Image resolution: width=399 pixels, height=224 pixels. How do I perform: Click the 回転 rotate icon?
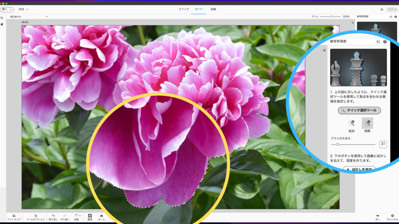[x=76, y=216]
